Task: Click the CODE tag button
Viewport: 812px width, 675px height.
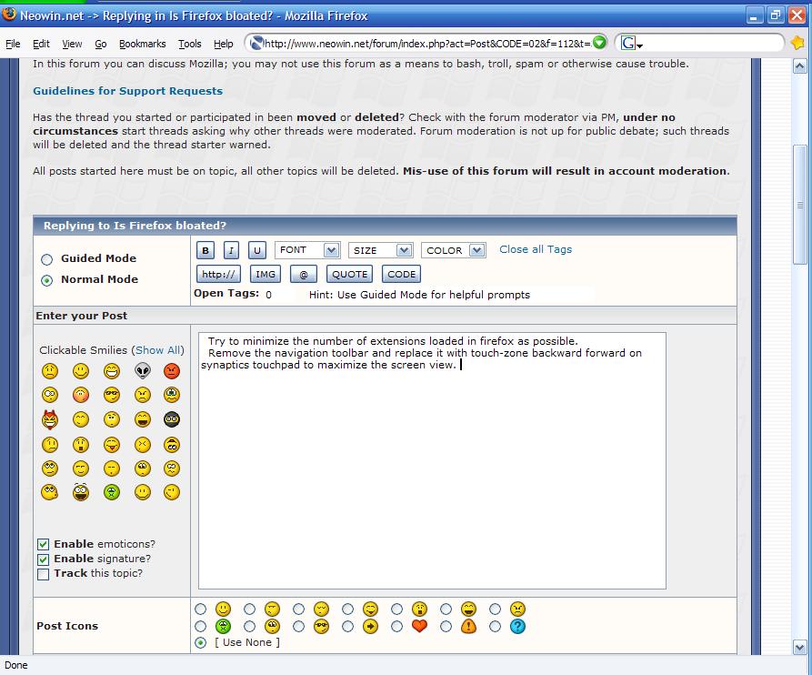Action: tap(401, 274)
